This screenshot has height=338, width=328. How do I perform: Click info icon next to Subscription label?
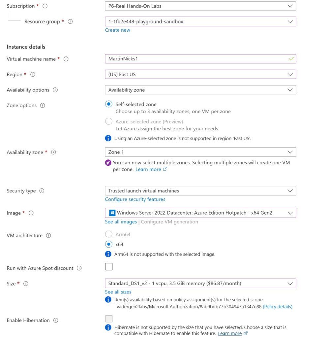click(x=45, y=6)
